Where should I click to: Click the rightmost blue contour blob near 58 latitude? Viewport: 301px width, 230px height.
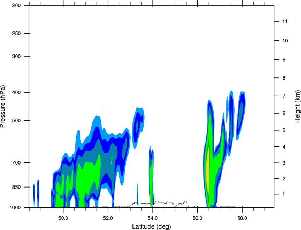pos(241,116)
